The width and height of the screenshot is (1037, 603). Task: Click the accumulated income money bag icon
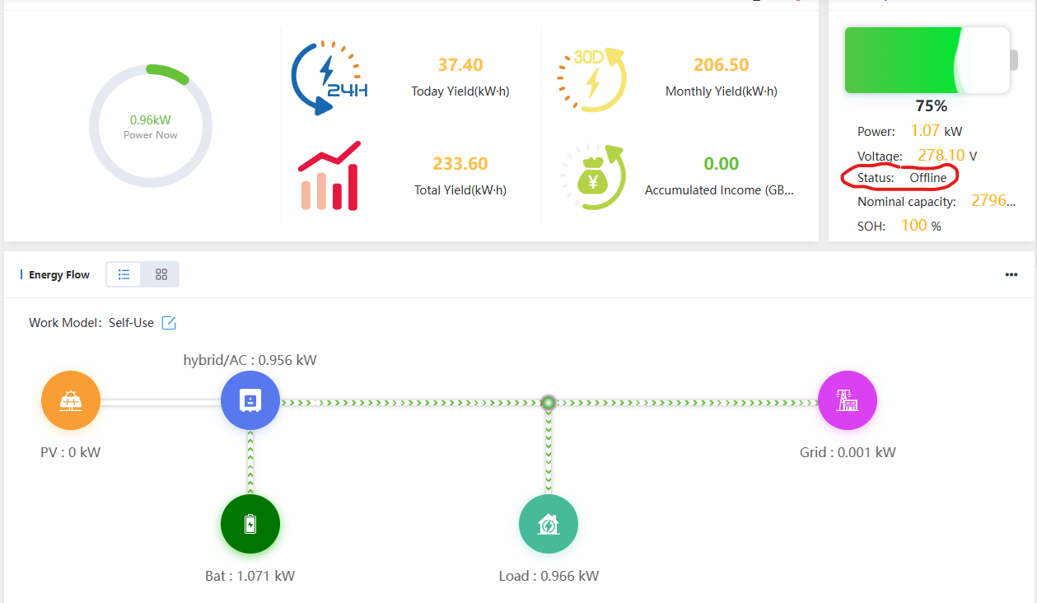[x=593, y=176]
